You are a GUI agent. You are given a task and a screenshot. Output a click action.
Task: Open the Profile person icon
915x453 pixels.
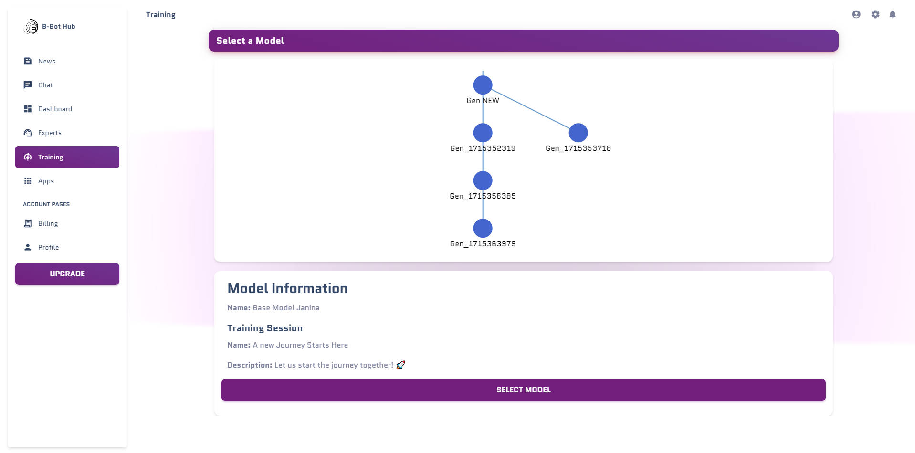coord(28,247)
